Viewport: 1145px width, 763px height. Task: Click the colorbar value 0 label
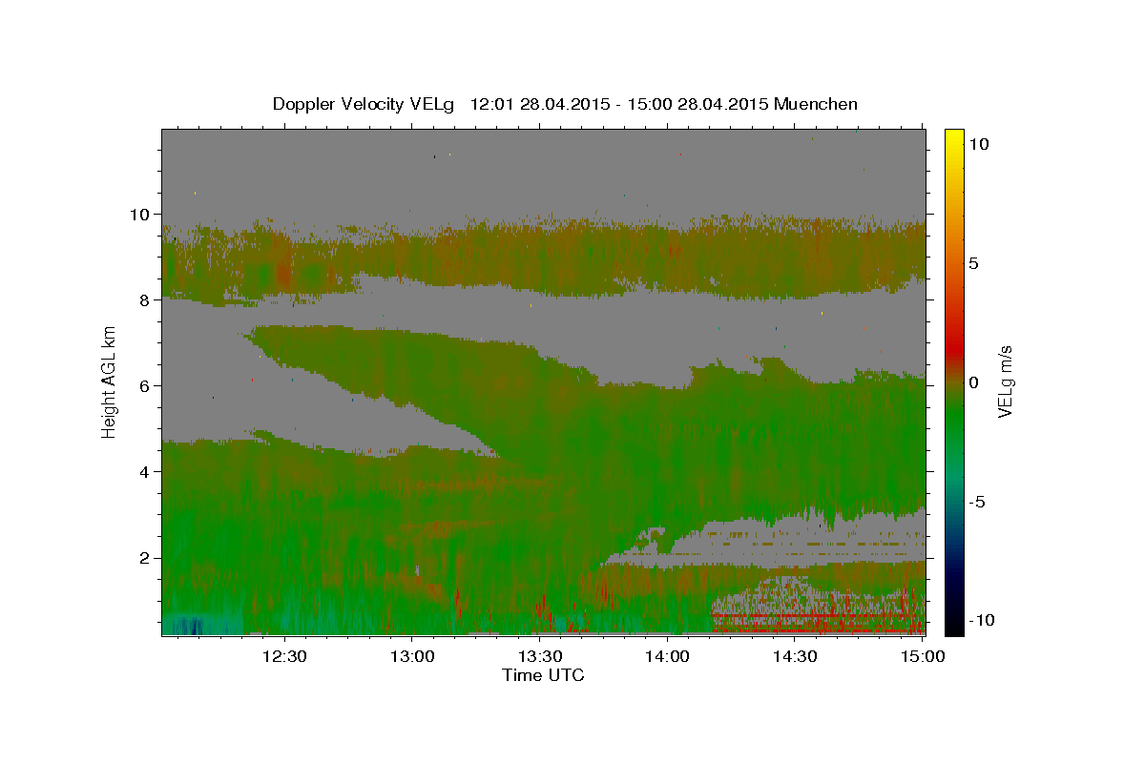point(973,382)
